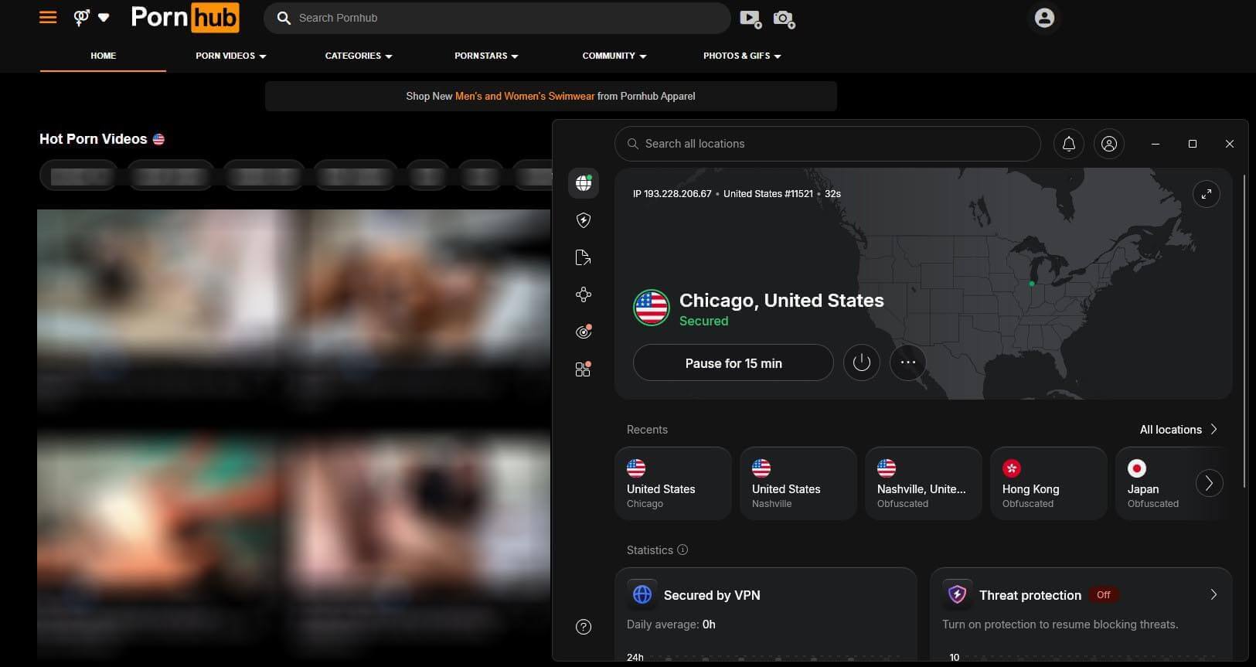Open the website hamburger menu
The image size is (1256, 667).
[48, 17]
